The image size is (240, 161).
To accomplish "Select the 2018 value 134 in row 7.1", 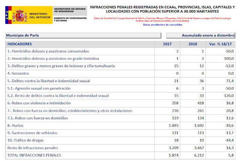I will [201, 118].
